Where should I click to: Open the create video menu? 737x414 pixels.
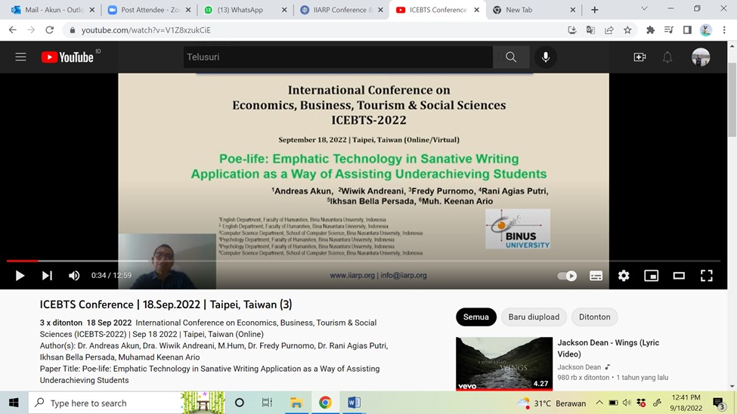[x=639, y=57]
